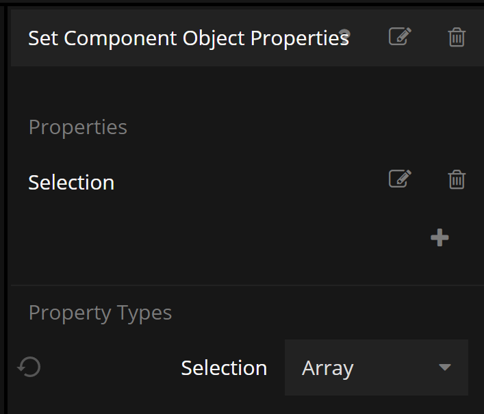Click empty space between Selection name and its edit icon
Viewport: 484px width, 414px height.
click(x=246, y=182)
